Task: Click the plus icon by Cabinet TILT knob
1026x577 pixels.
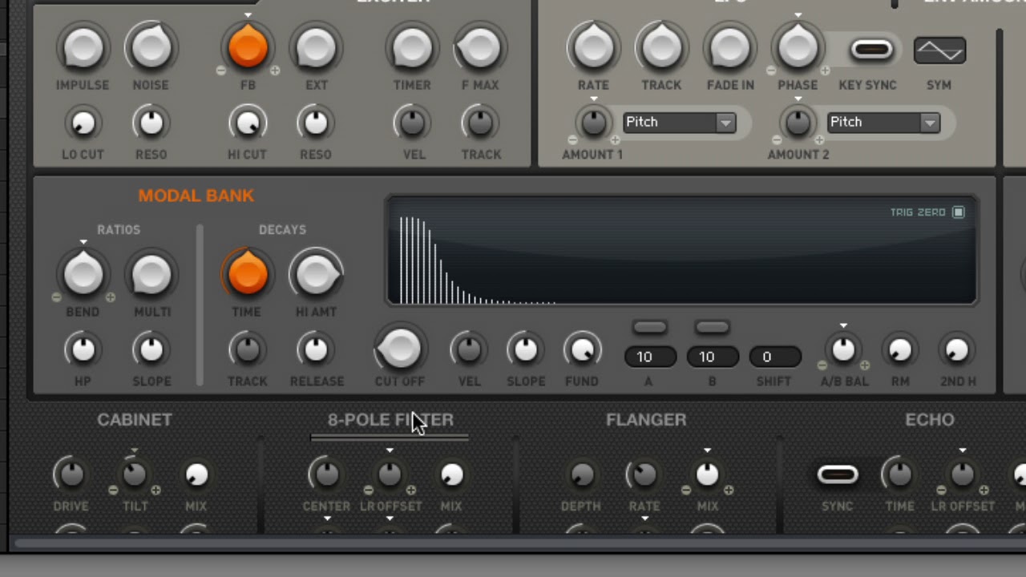Action: (156, 490)
